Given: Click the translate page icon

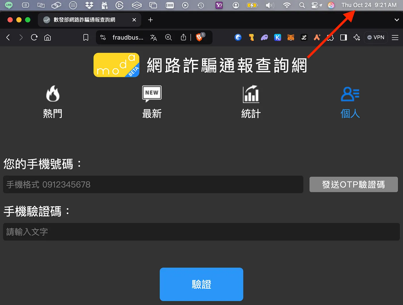Looking at the screenshot, I should coord(153,37).
